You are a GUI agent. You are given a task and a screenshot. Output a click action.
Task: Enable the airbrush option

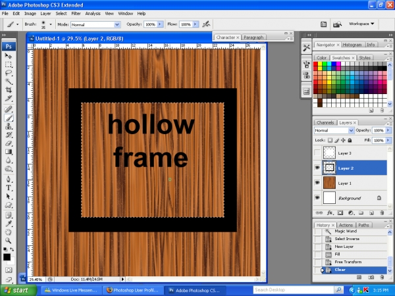coord(206,24)
